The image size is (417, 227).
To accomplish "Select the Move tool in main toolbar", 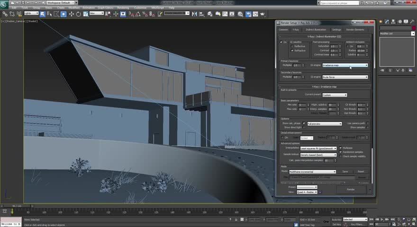I will 72,14.
